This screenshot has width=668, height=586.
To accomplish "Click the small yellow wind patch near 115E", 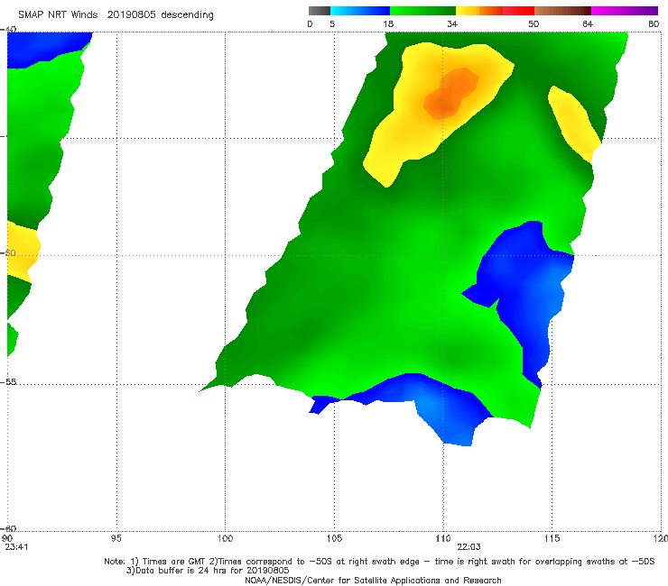I will pos(573,124).
